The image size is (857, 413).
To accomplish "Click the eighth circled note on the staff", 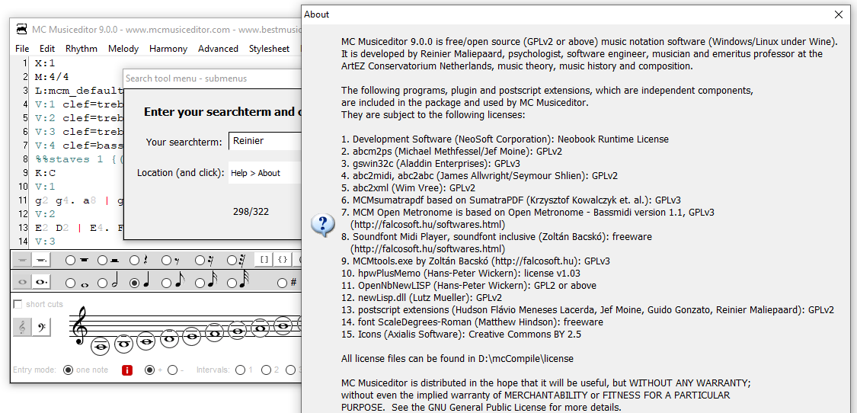I will tap(261, 327).
